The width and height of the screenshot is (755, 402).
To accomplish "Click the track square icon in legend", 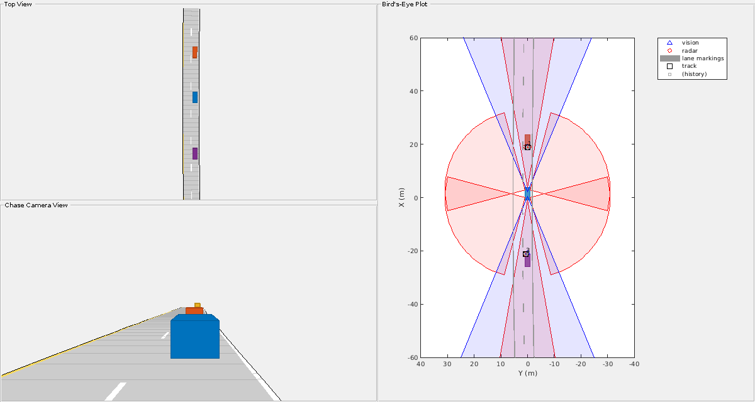I will (669, 66).
